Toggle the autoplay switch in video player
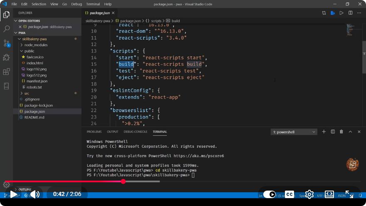Image resolution: width=366 pixels, height=206 pixels. point(270,194)
